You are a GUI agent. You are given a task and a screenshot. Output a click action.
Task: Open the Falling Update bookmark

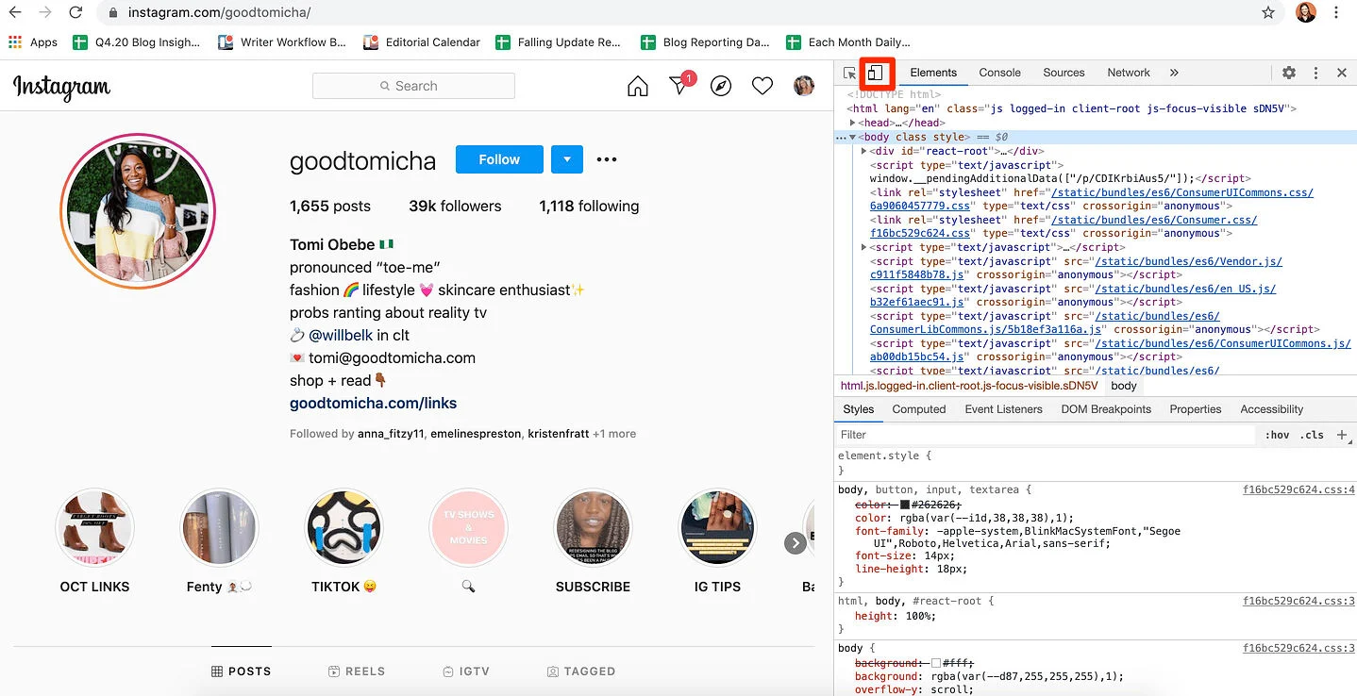point(558,41)
